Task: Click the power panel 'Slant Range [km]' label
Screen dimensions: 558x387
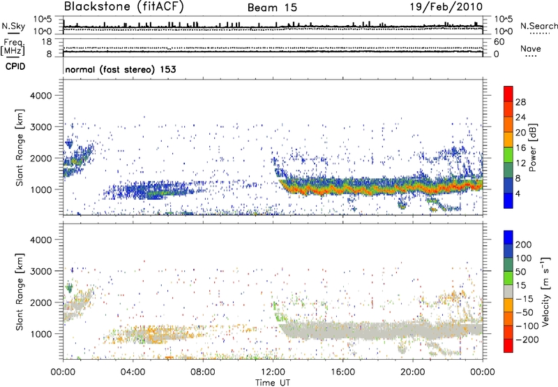Action: 20,147
